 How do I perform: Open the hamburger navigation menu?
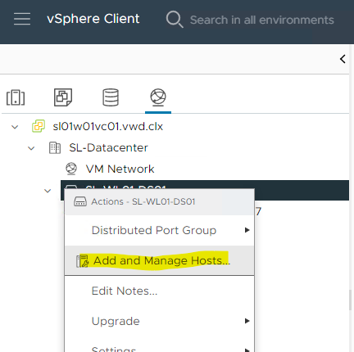coord(22,19)
